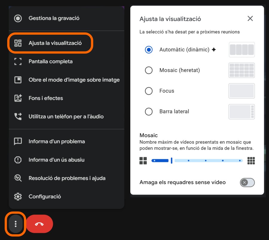Open Resolució de problemes i ajuda
Viewport: 269px width, 240px height.
(67, 178)
